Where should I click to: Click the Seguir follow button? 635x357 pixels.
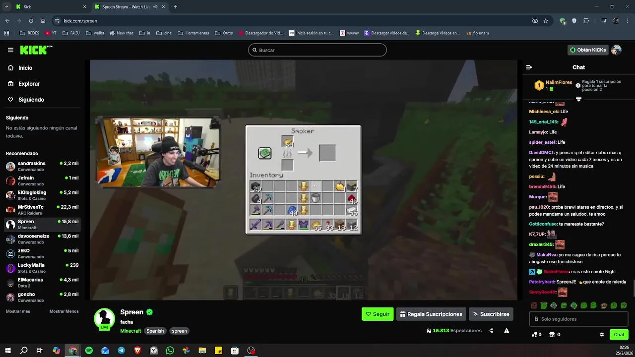point(378,314)
